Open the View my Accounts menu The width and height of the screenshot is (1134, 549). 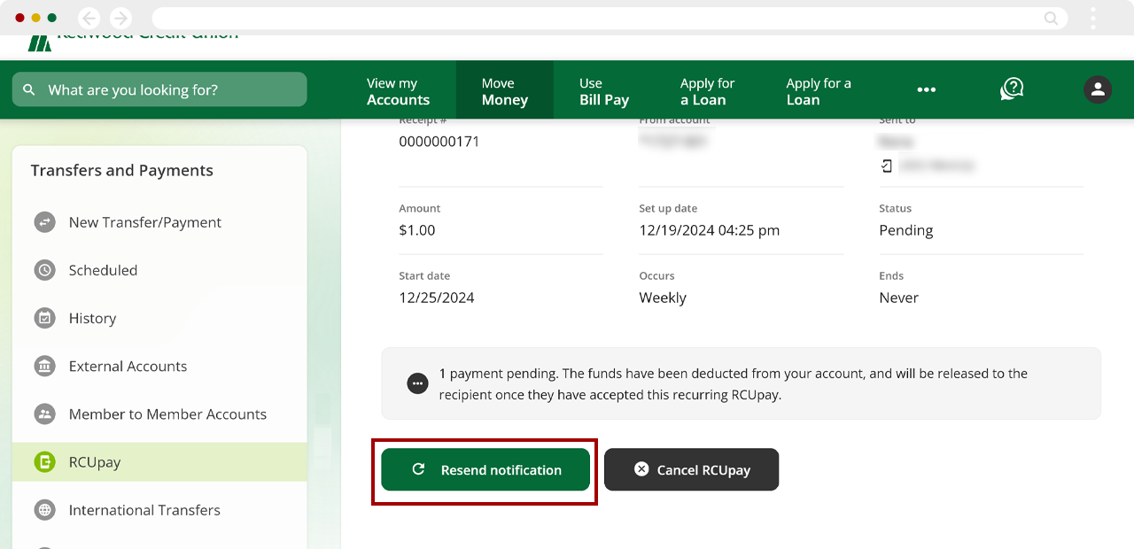click(x=398, y=91)
